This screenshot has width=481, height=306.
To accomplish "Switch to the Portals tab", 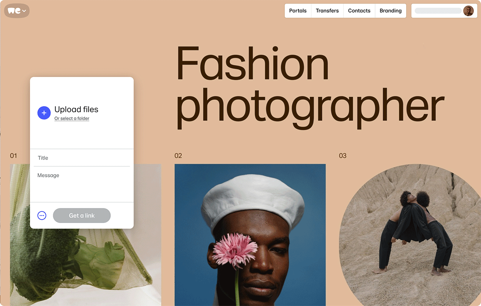I will pos(297,11).
